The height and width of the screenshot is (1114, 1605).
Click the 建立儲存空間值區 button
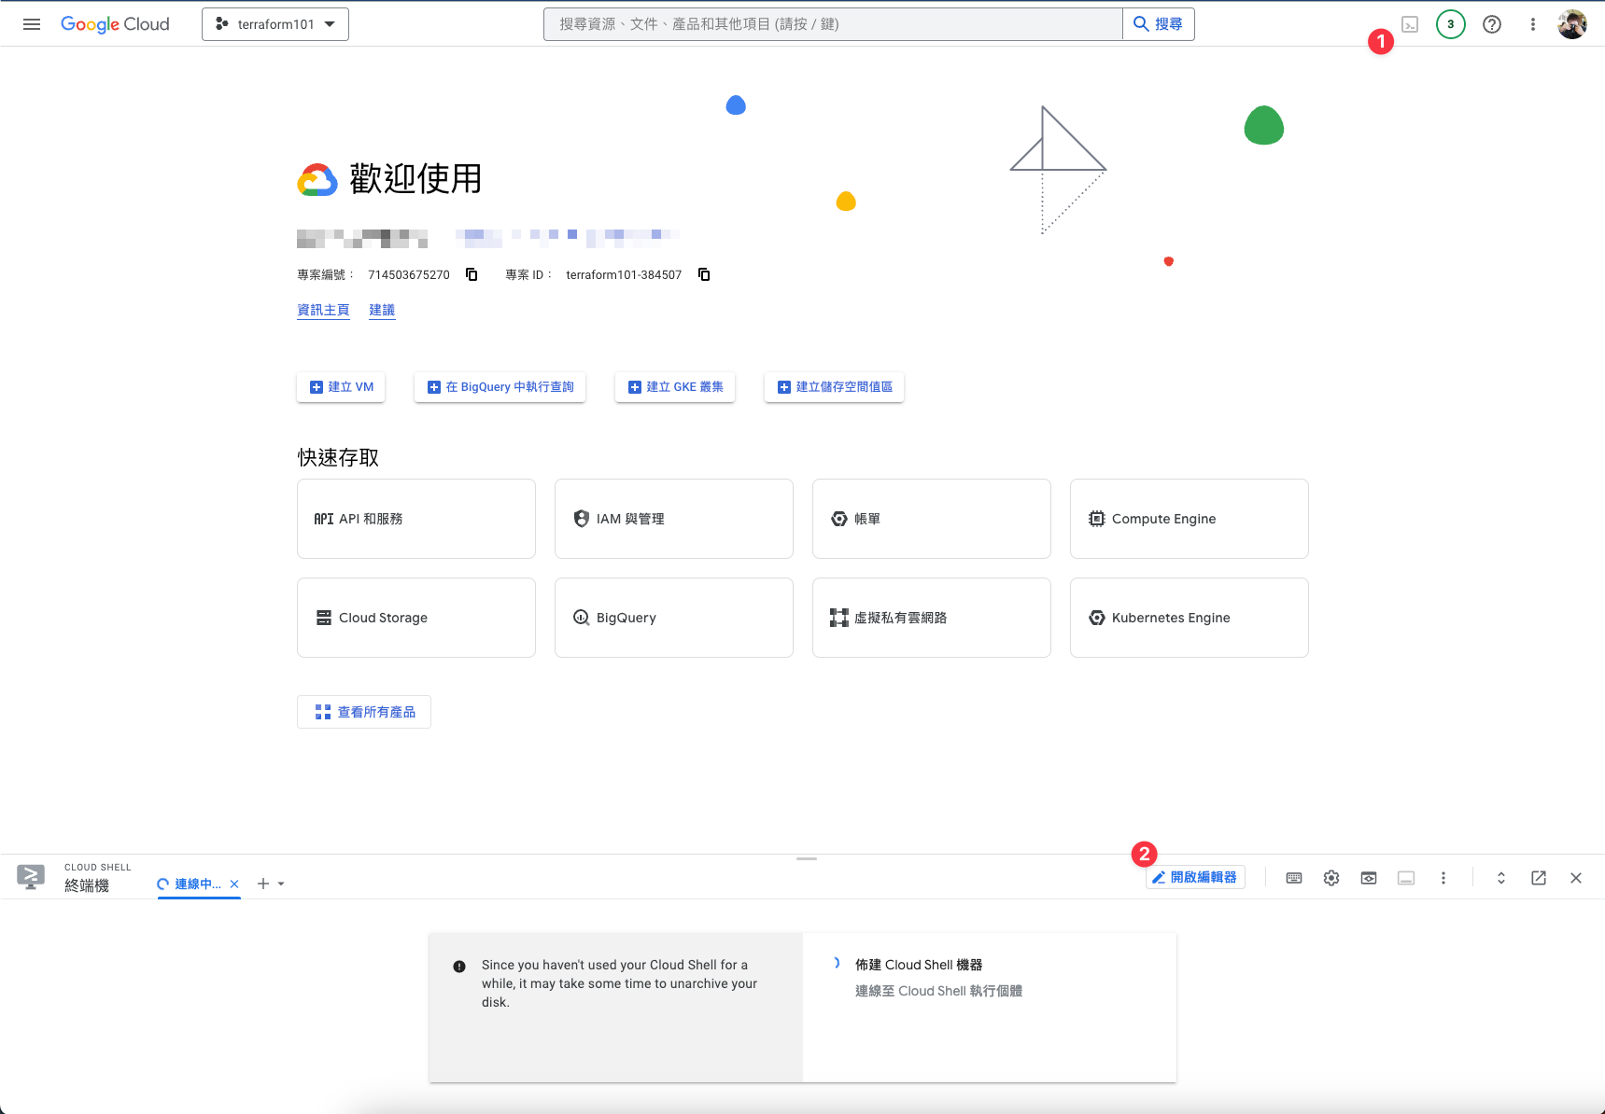pos(834,387)
